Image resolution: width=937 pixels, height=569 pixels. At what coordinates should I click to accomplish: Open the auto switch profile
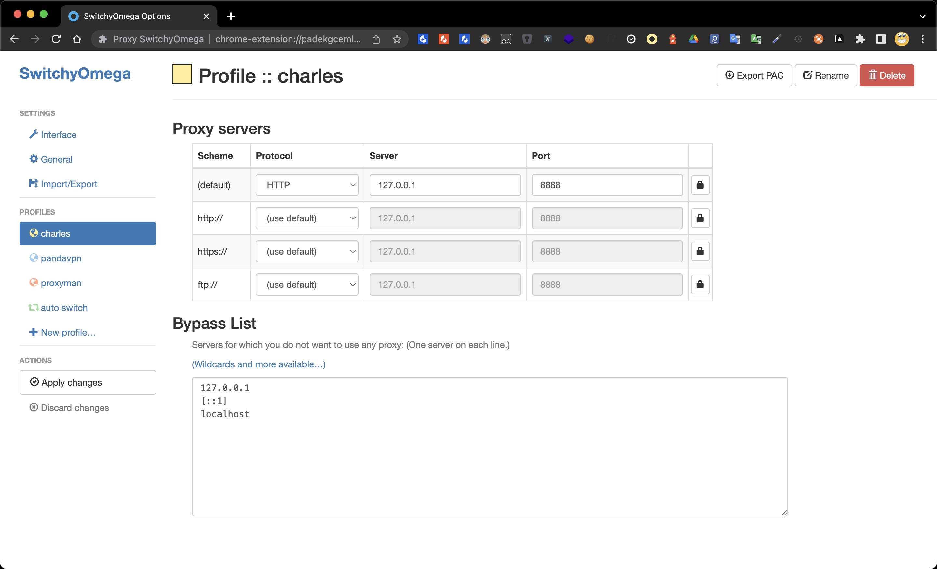coord(64,308)
